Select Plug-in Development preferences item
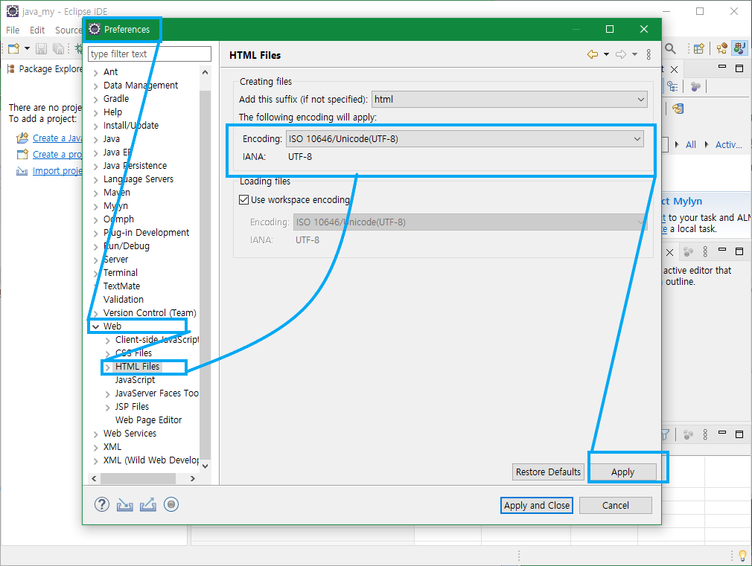 click(146, 233)
